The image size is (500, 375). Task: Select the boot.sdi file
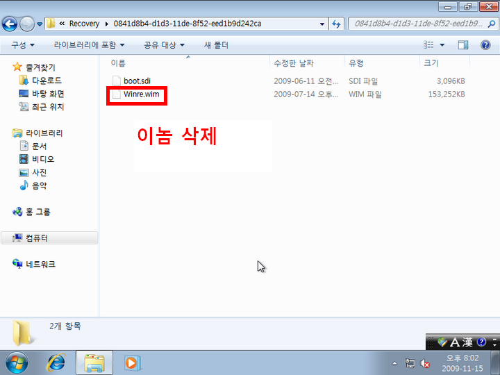tap(137, 81)
